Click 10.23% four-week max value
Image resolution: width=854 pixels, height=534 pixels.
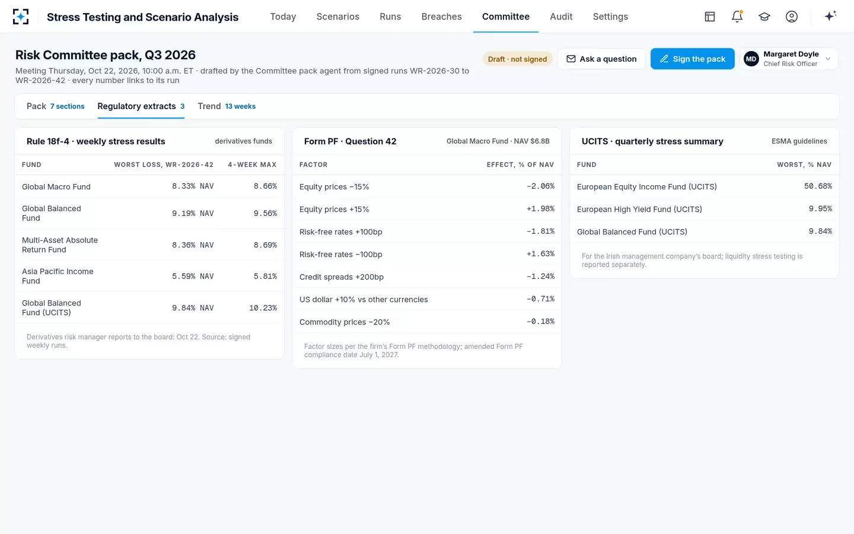[x=263, y=308]
